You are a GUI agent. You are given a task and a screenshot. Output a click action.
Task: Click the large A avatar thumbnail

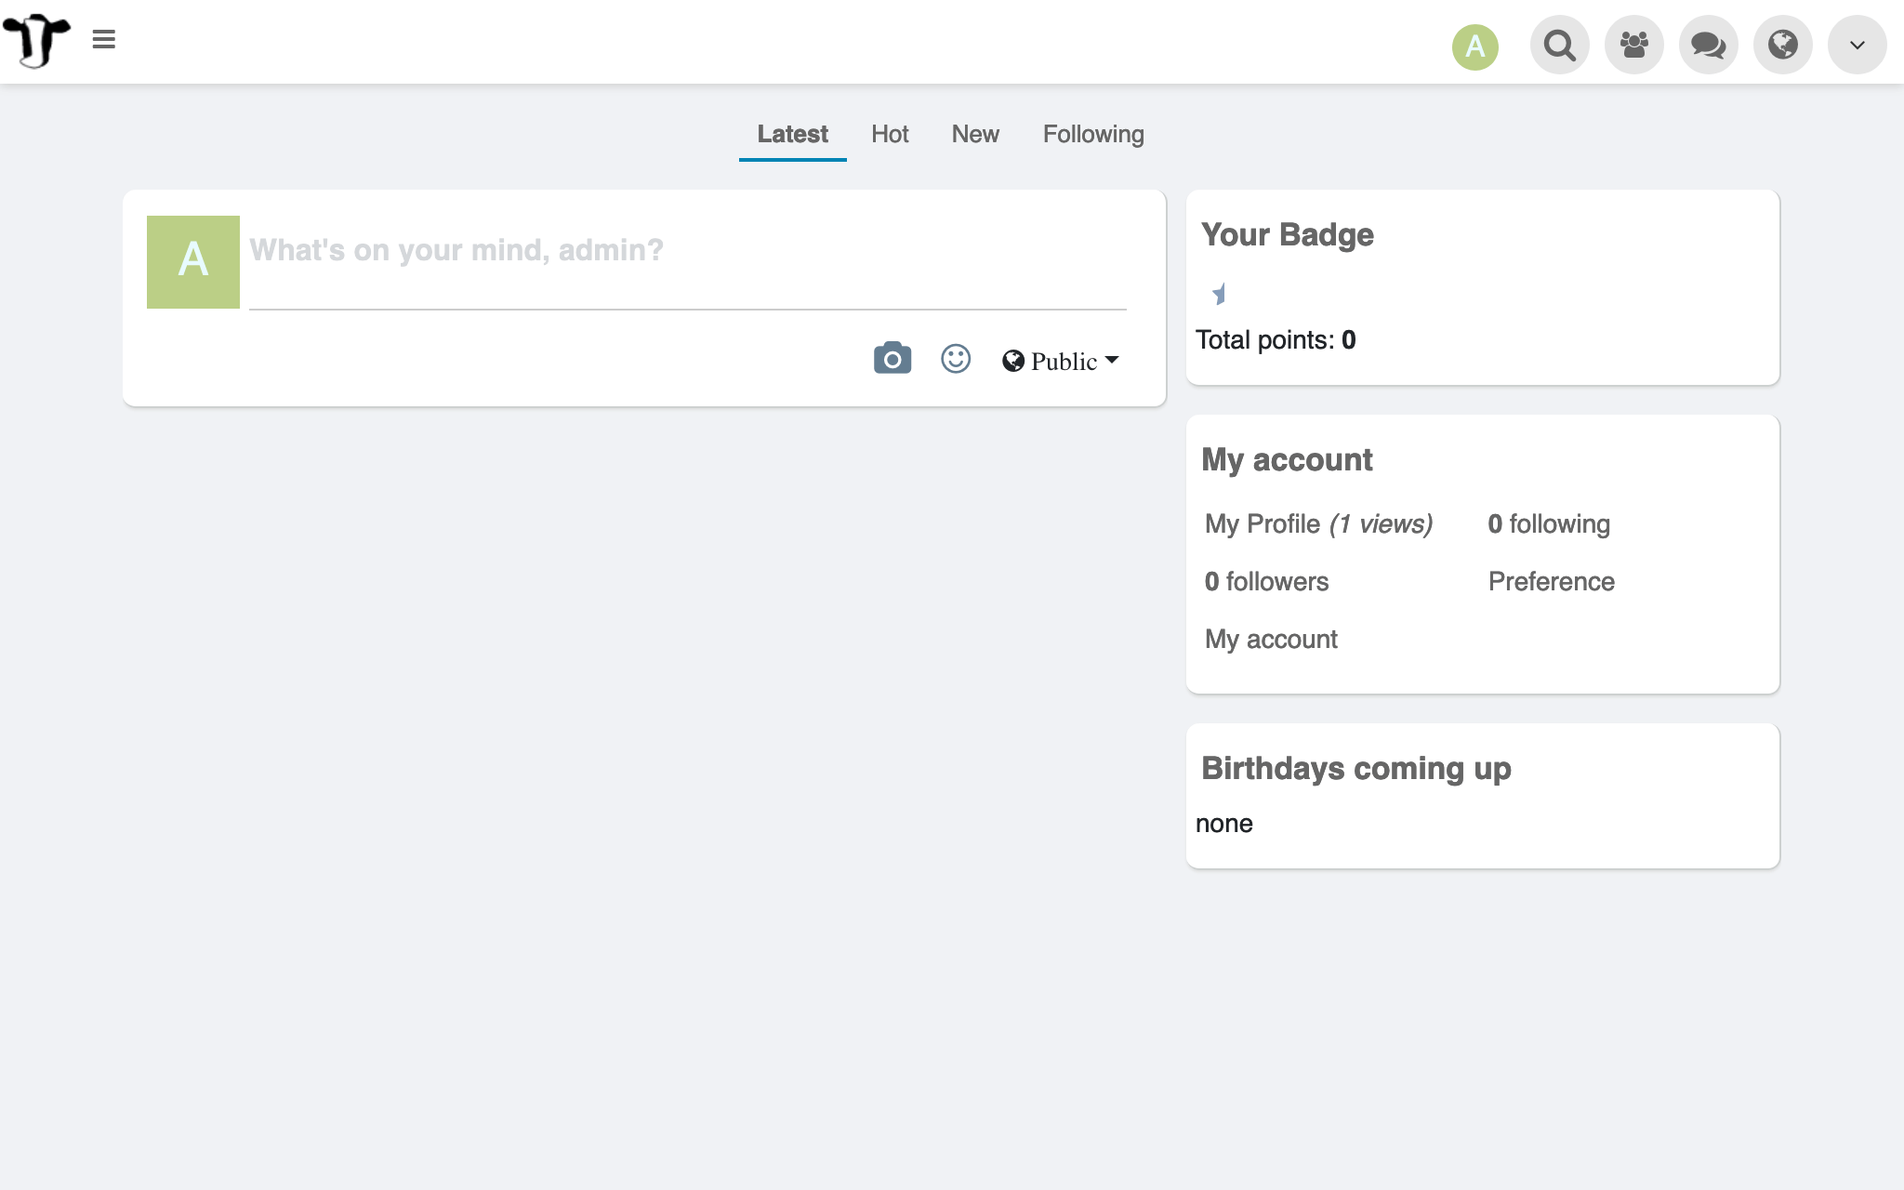coord(193,262)
